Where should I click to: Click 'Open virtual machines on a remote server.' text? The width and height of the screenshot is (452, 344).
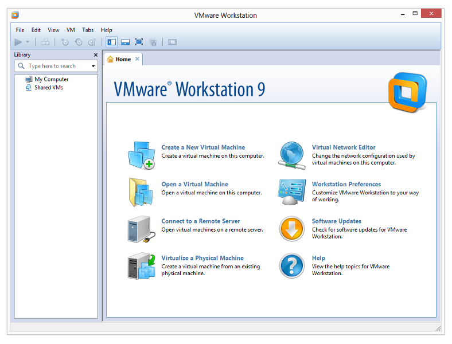point(212,230)
